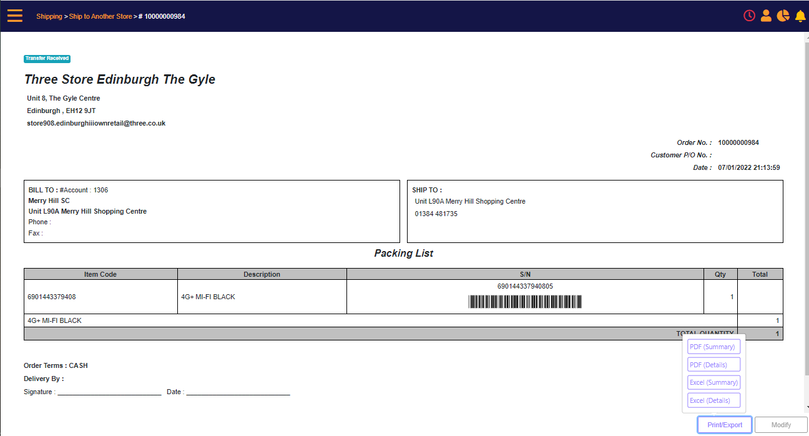The image size is (809, 436).
Task: Click the Description column header
Action: (262, 274)
